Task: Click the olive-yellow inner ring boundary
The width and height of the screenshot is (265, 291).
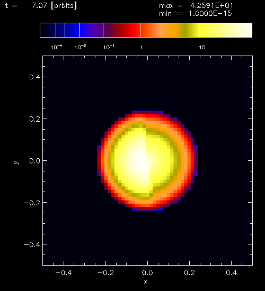Action: click(x=177, y=160)
